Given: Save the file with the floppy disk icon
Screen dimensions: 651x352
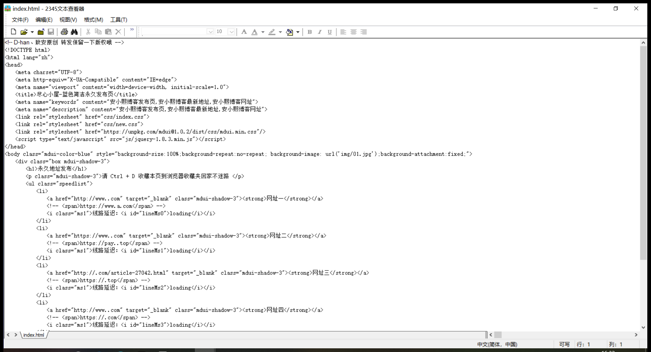Looking at the screenshot, I should pos(51,32).
